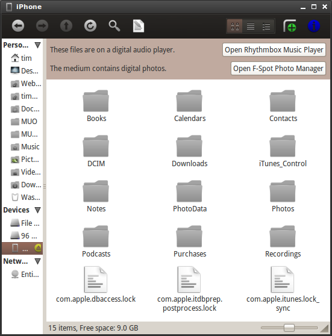Viewport: 332px width, 336px height.
Task: Select com.apple.itdbprep.postprocess.lock file
Action: [x=190, y=289]
